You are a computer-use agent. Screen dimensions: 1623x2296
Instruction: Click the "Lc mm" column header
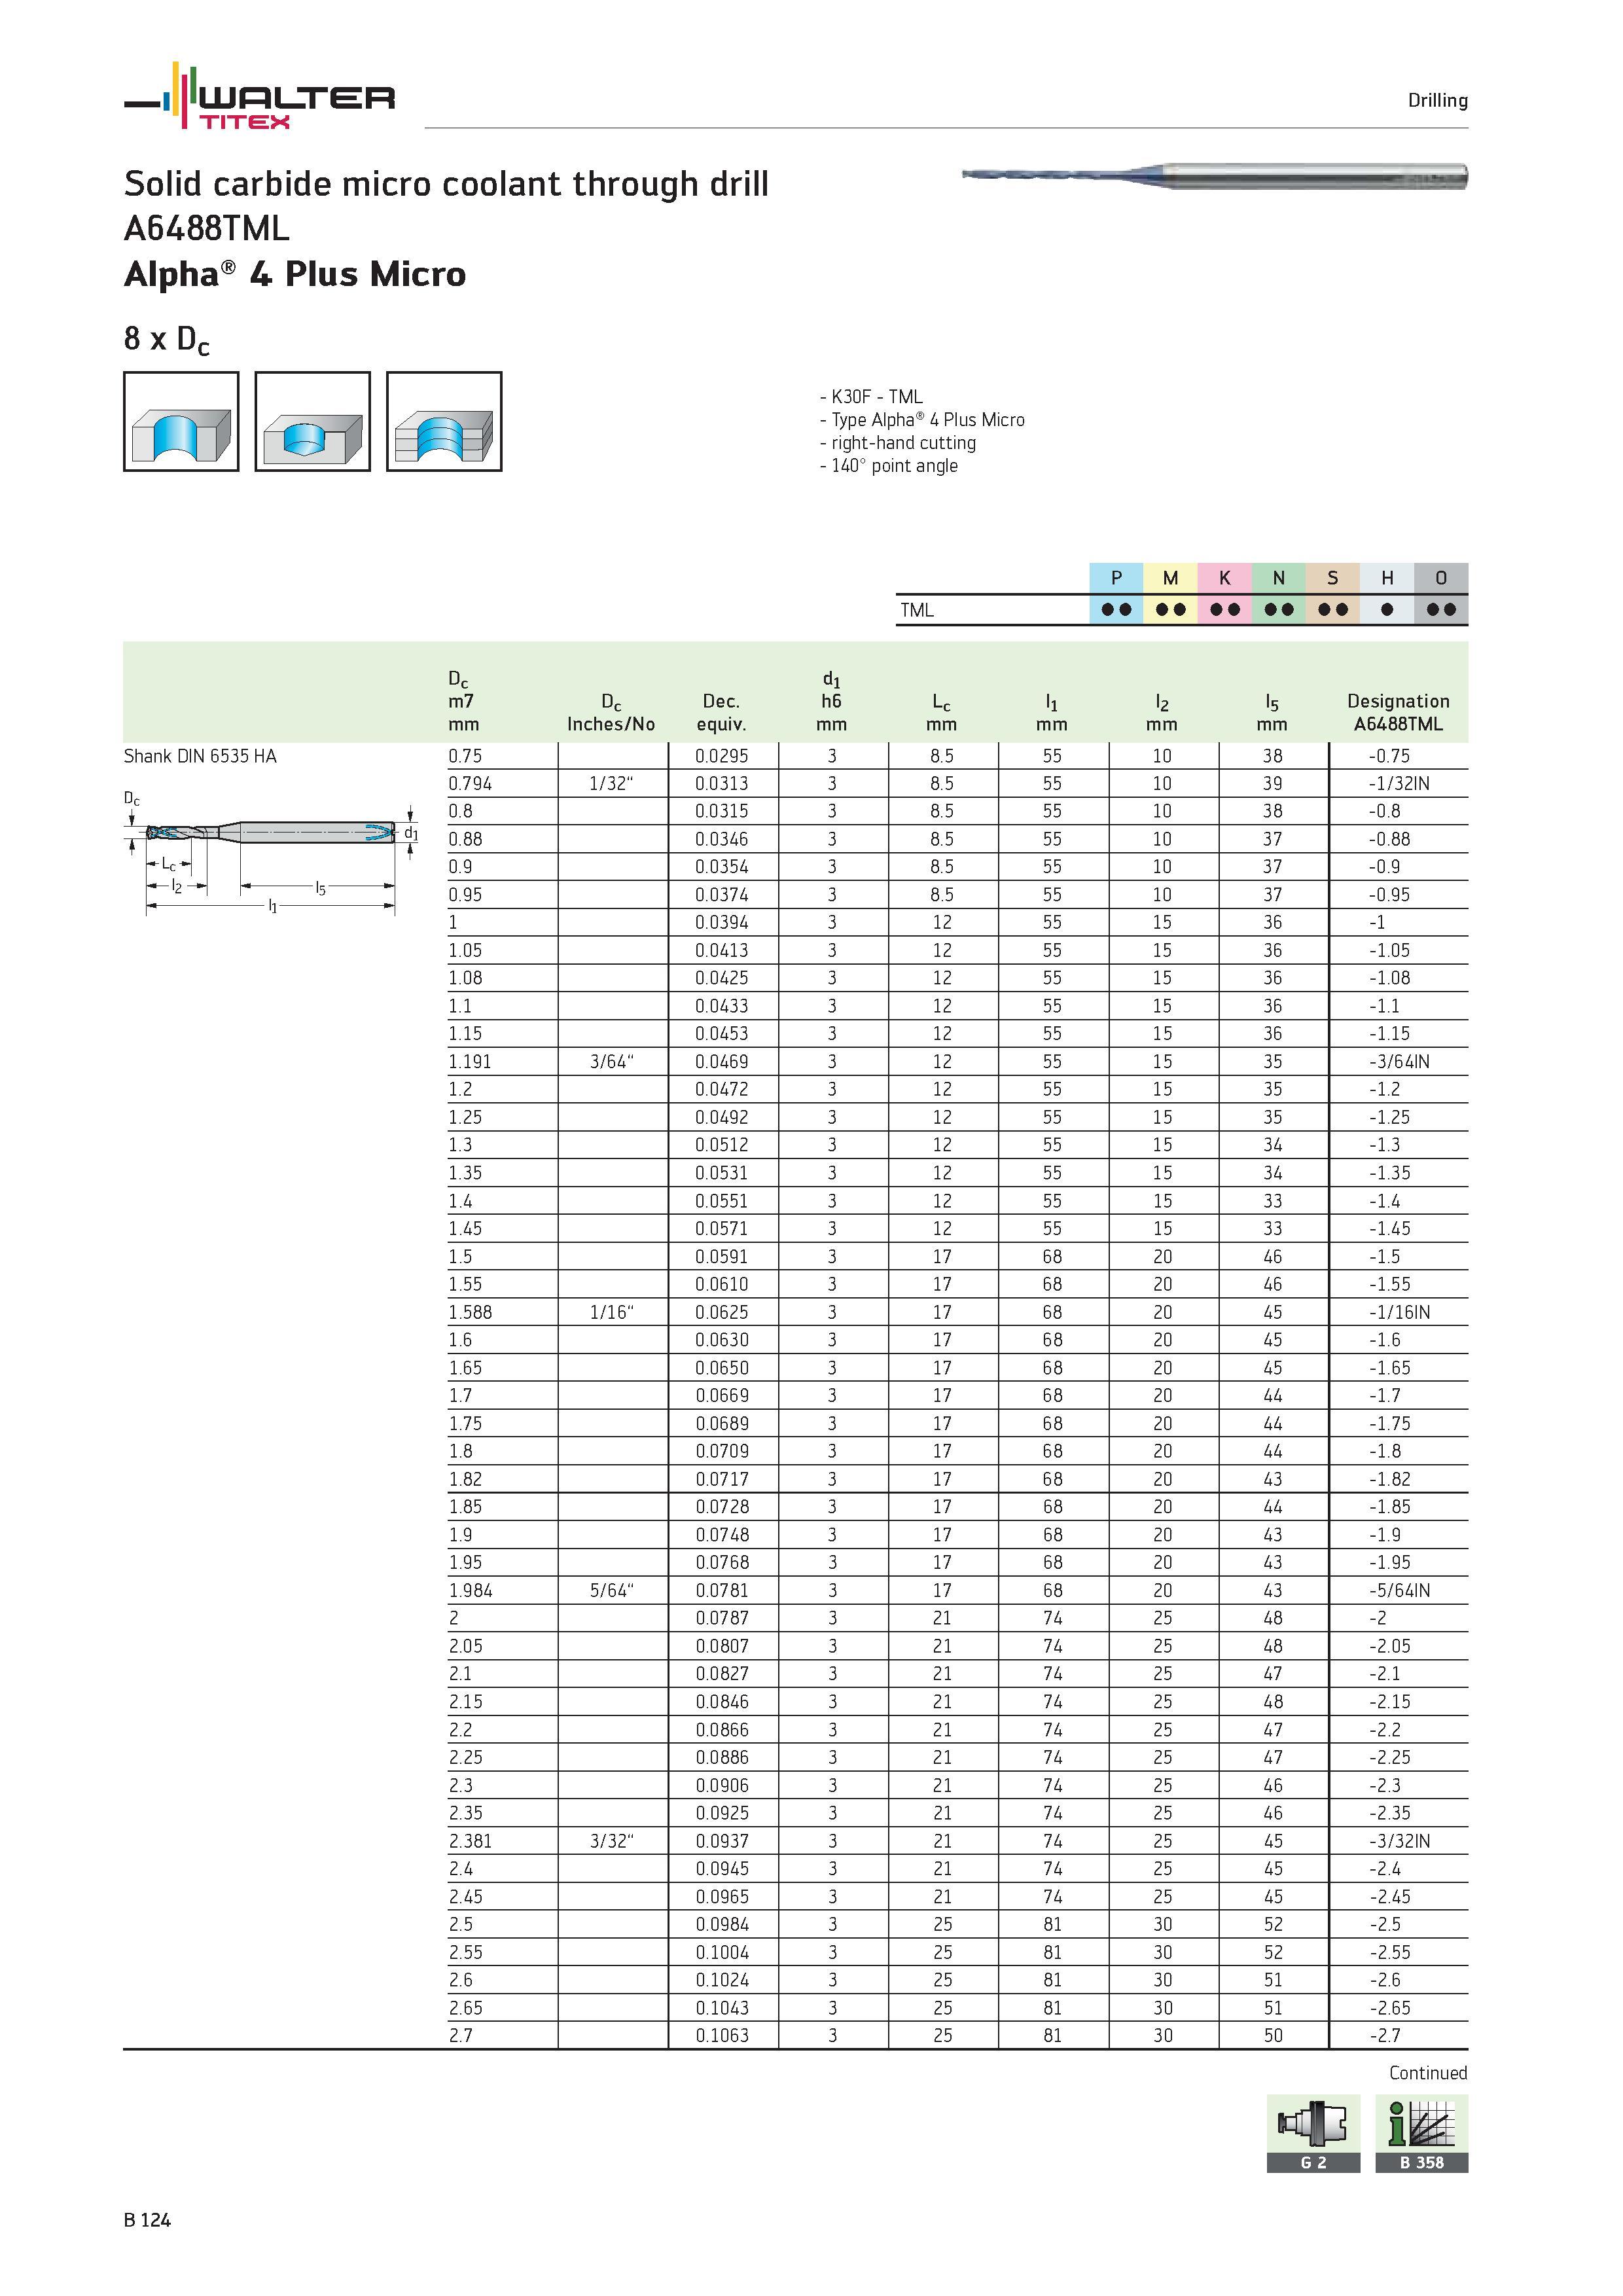941,712
